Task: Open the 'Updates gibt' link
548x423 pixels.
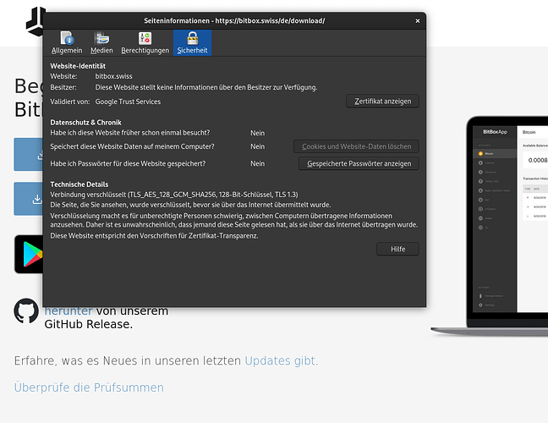Action: tap(280, 360)
